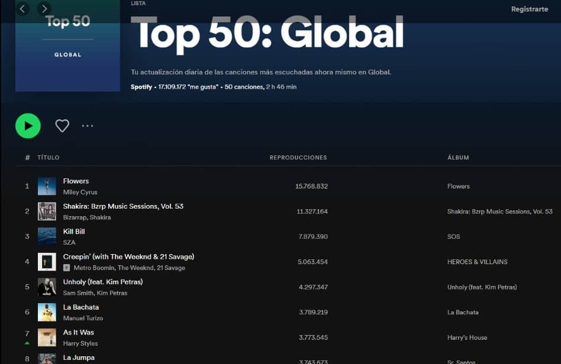Image resolution: width=561 pixels, height=364 pixels.
Task: Select the Flowers album cover thumbnail
Action: coord(47,186)
